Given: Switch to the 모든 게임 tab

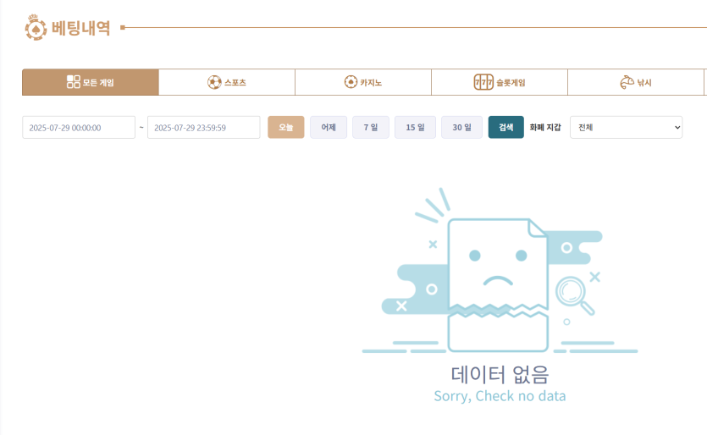Looking at the screenshot, I should (91, 82).
